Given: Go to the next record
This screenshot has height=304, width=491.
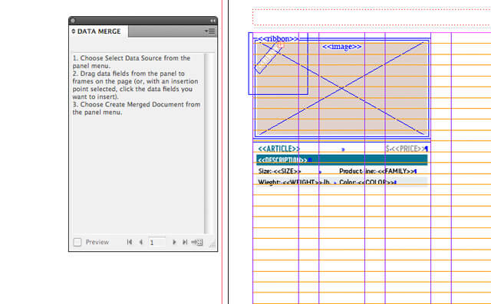Looking at the screenshot, I should (174, 242).
